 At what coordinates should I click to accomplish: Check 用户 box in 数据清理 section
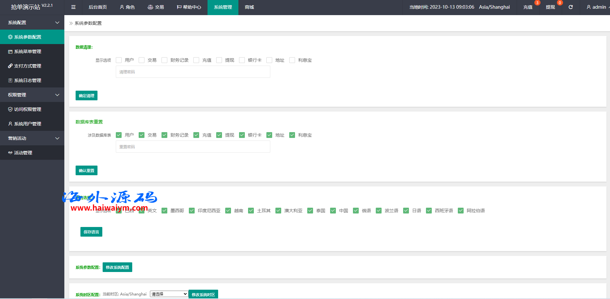pos(119,60)
